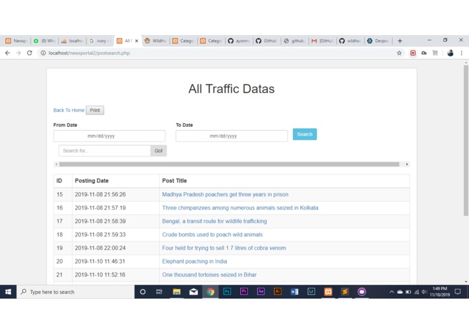Focus the From Date field
This screenshot has height=333, width=469.
[109, 136]
